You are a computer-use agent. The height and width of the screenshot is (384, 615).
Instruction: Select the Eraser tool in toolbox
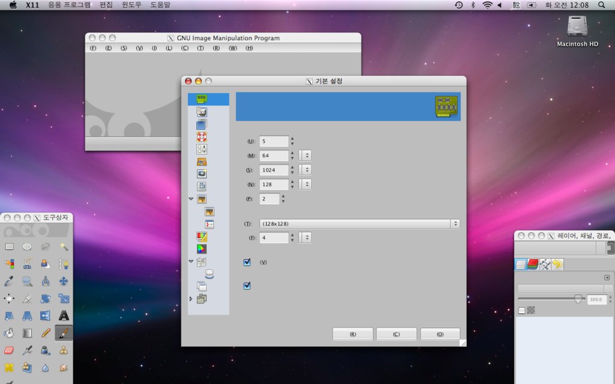tap(9, 350)
